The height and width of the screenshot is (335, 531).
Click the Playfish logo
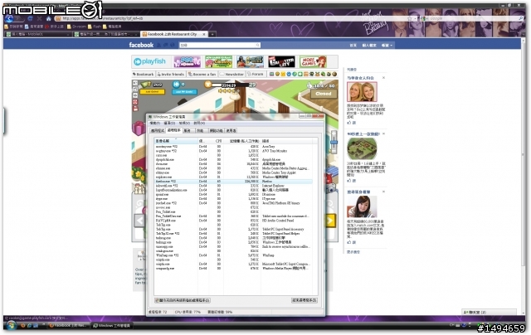[x=149, y=61]
